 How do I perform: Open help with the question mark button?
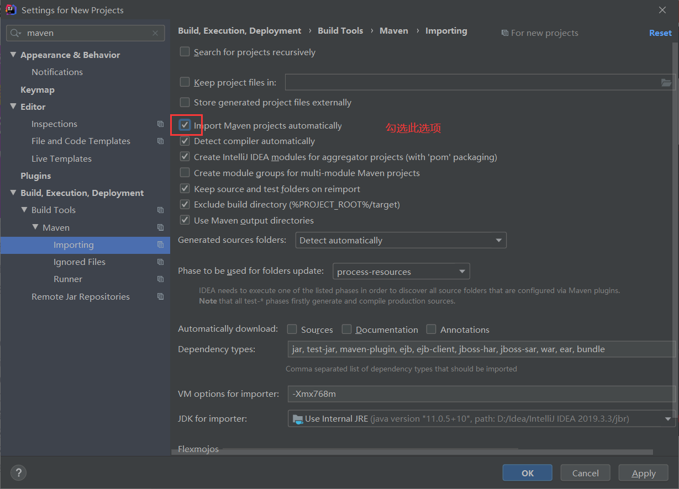[x=18, y=473]
